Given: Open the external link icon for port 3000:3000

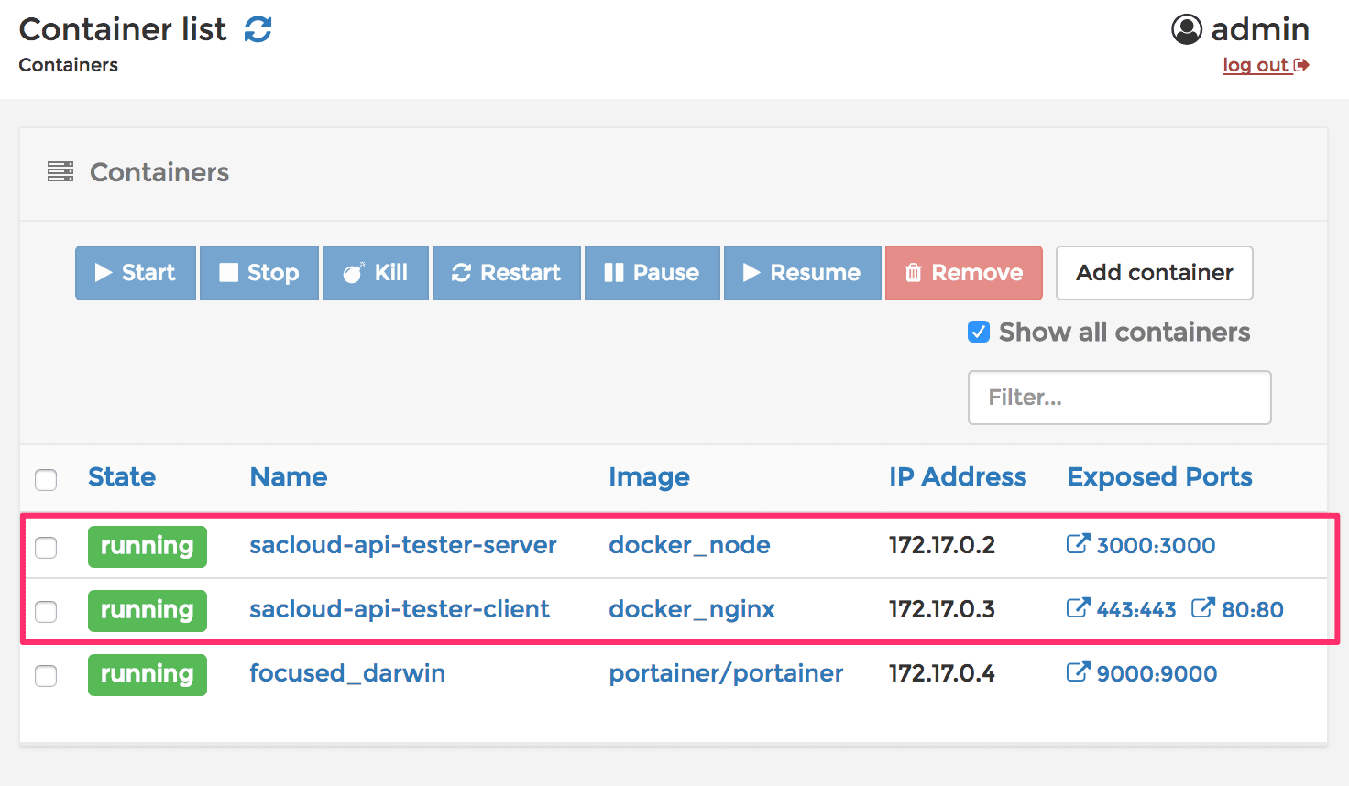Looking at the screenshot, I should click(1078, 544).
